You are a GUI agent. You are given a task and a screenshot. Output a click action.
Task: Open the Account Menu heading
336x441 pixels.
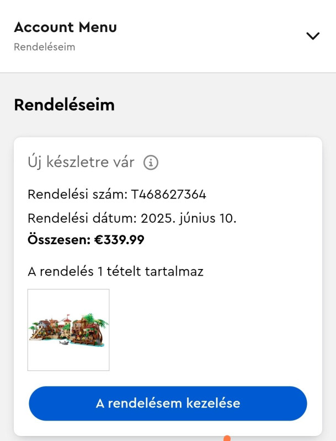point(65,27)
